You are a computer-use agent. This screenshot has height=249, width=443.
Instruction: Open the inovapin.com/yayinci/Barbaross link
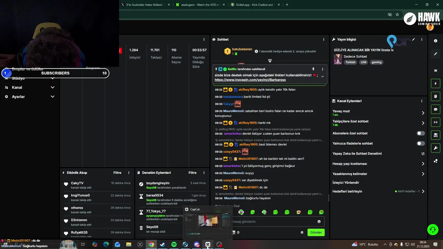point(250,80)
